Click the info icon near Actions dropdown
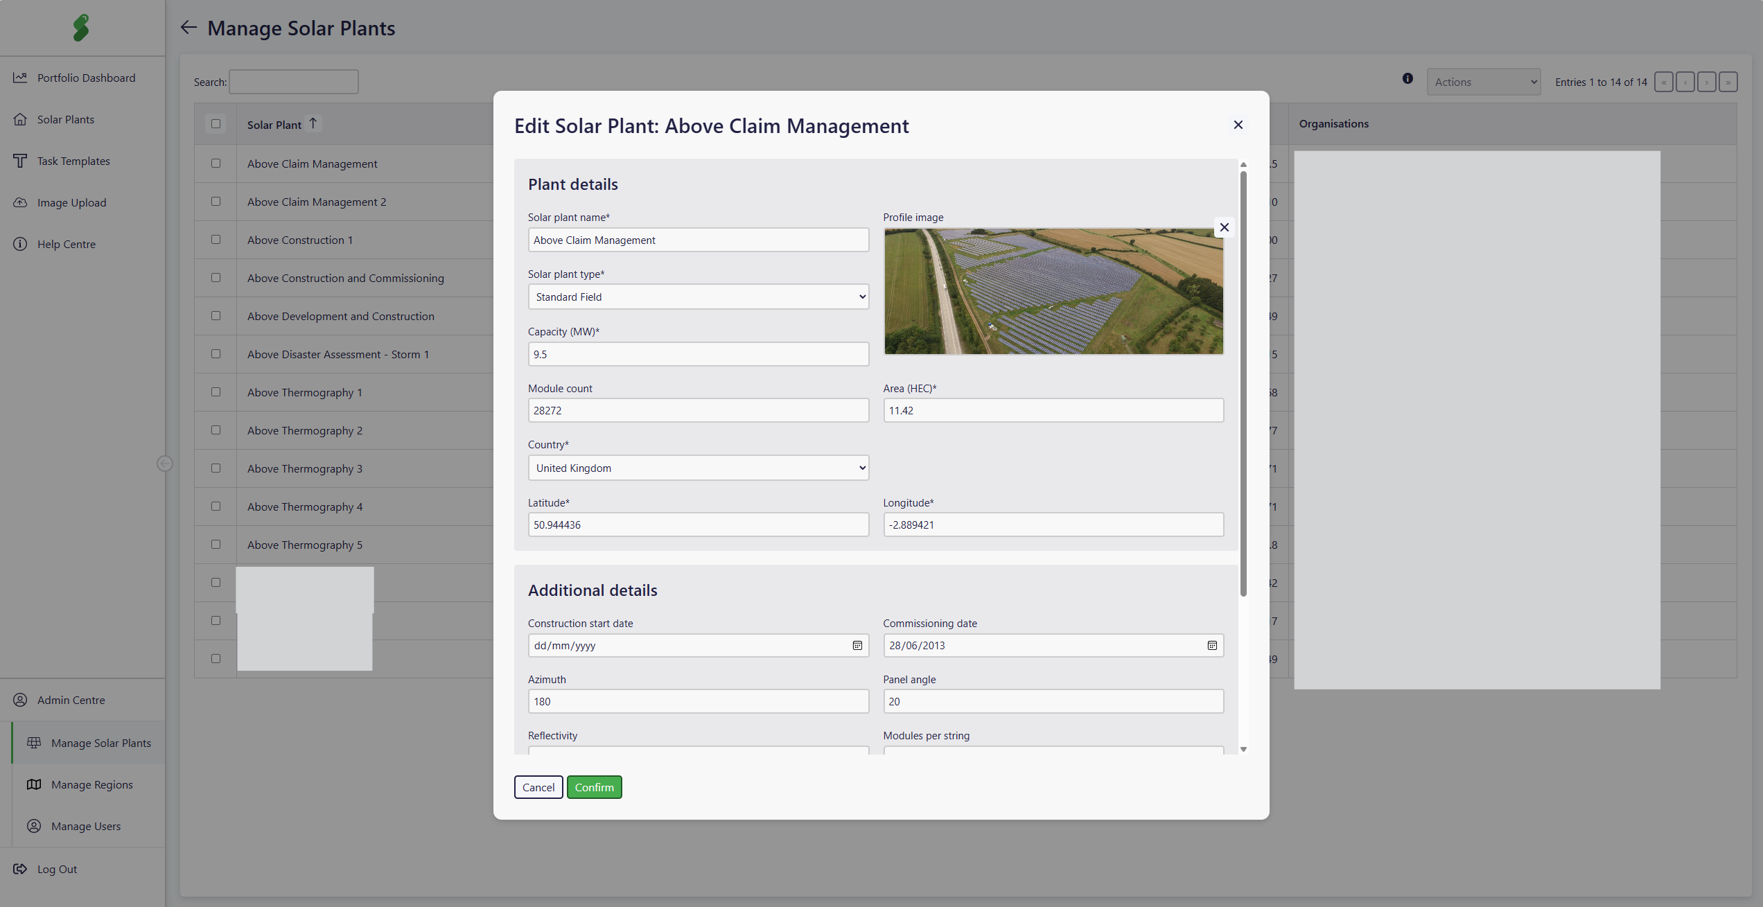The image size is (1763, 907). pos(1407,79)
